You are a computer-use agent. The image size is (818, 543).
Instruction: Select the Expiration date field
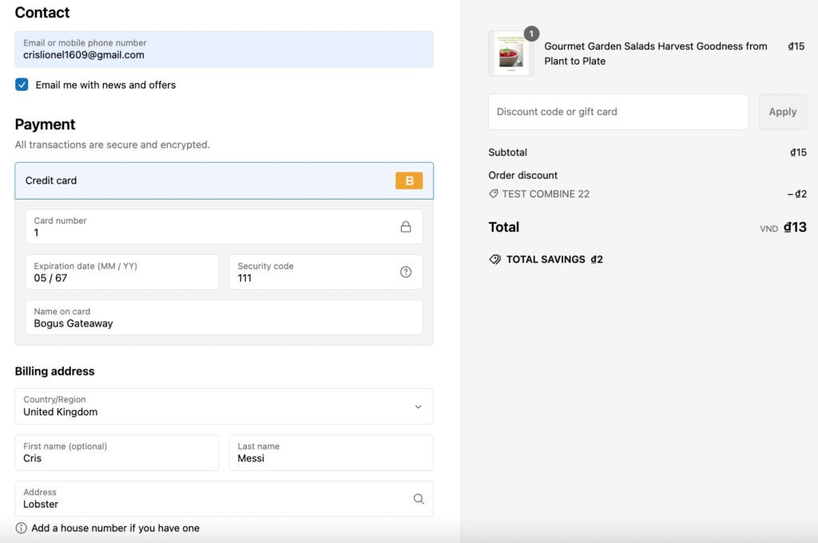[117, 272]
